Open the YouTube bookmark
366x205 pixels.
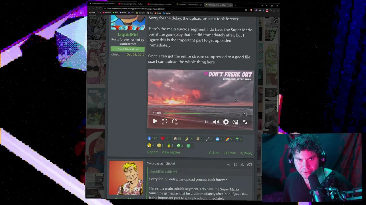click(x=107, y=13)
